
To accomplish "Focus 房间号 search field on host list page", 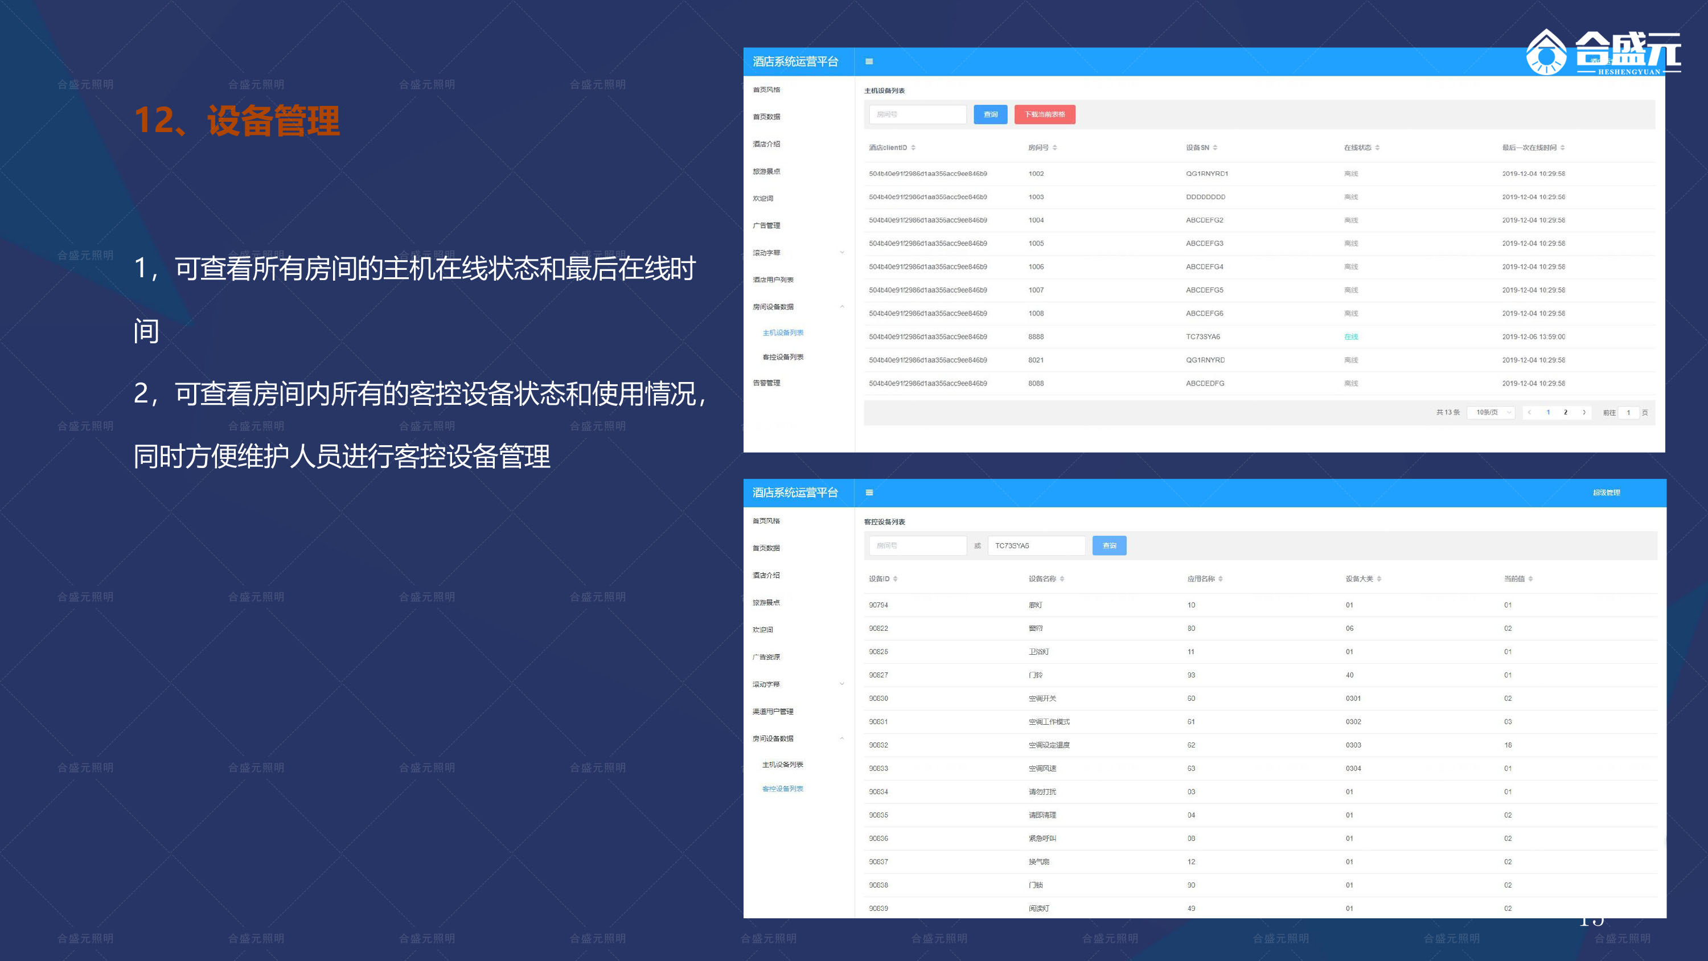I will tap(918, 115).
